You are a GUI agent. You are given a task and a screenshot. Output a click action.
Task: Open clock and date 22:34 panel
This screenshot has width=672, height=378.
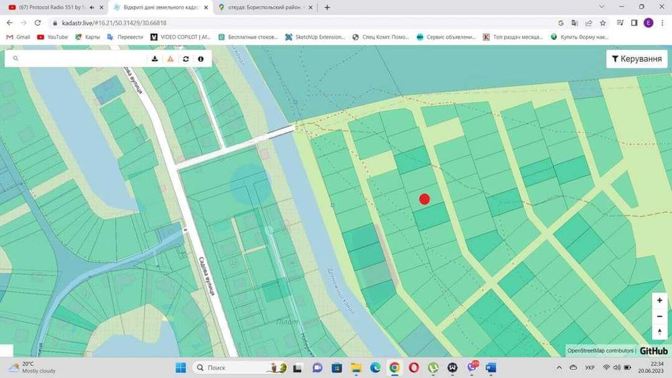[653, 367]
